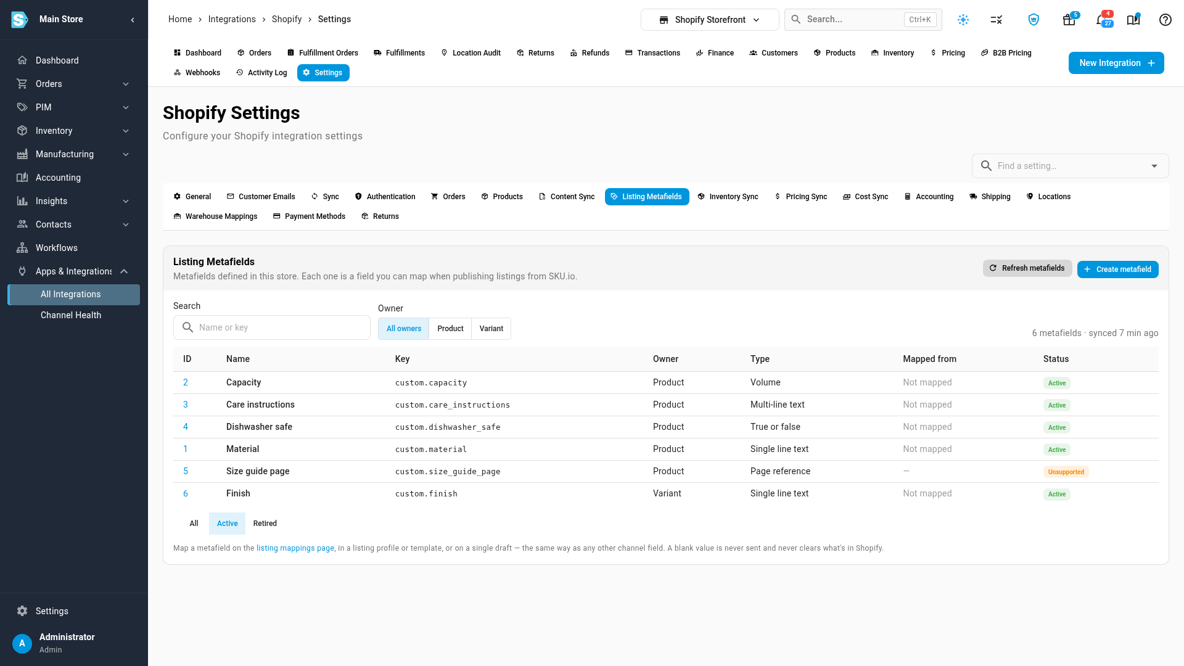The height and width of the screenshot is (666, 1184).
Task: Filter owner by Product
Action: click(x=450, y=329)
